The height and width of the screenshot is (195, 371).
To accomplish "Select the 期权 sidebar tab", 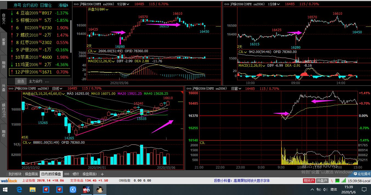I will pos(4,134).
